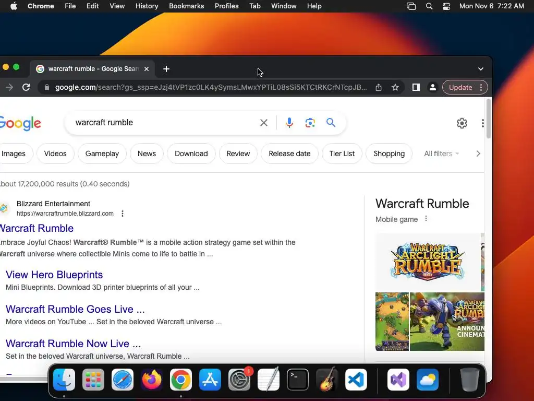This screenshot has width=534, height=401.
Task: Open the Google apps vertical dots menu
Action: [482, 123]
